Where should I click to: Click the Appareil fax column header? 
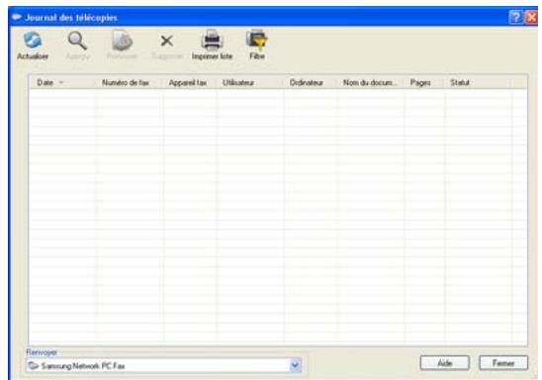click(x=190, y=83)
